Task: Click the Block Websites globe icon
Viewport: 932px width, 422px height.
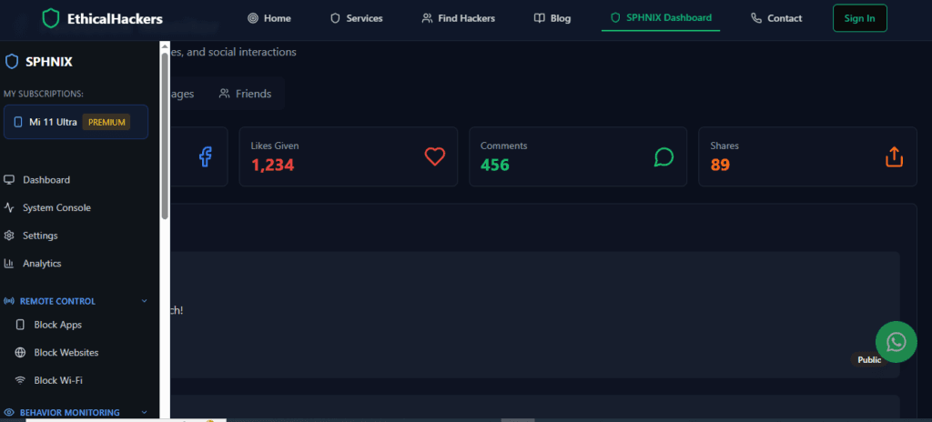Action: click(x=20, y=353)
